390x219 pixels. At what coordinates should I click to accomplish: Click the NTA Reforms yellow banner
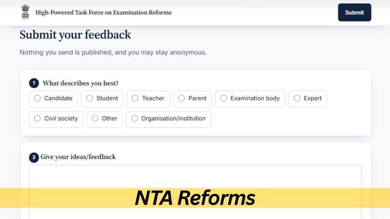point(195,198)
